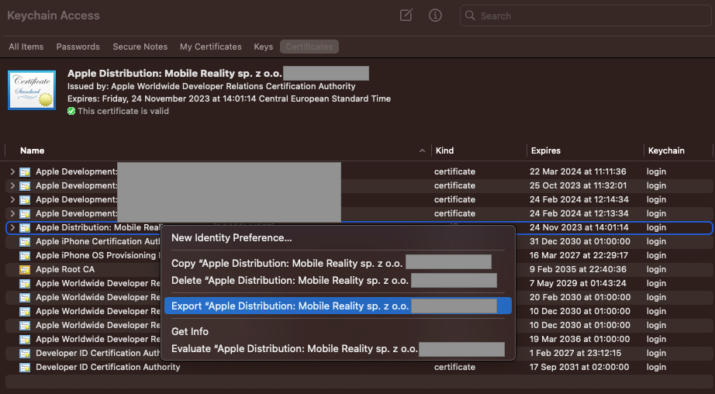Screen dimensions: 715x394
Task: Click certificate icon of row expiring 17 Sep 2031
Action: pos(25,368)
